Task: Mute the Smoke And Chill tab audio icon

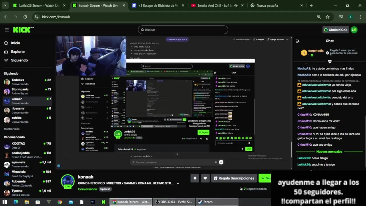Action: [x=236, y=5]
